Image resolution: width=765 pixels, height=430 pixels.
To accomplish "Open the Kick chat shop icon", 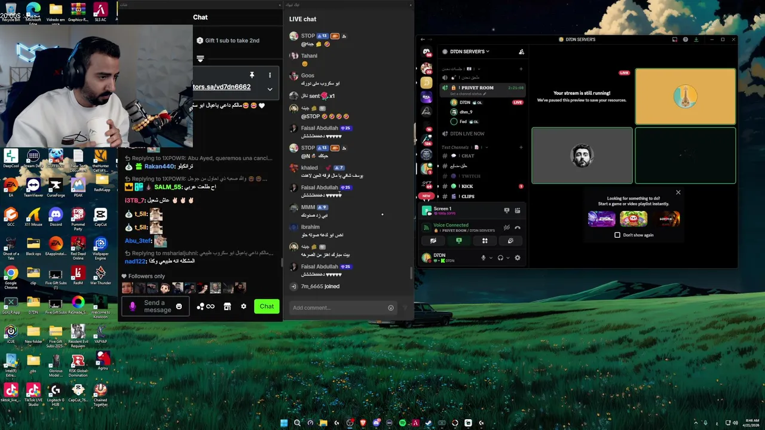I will point(227,306).
